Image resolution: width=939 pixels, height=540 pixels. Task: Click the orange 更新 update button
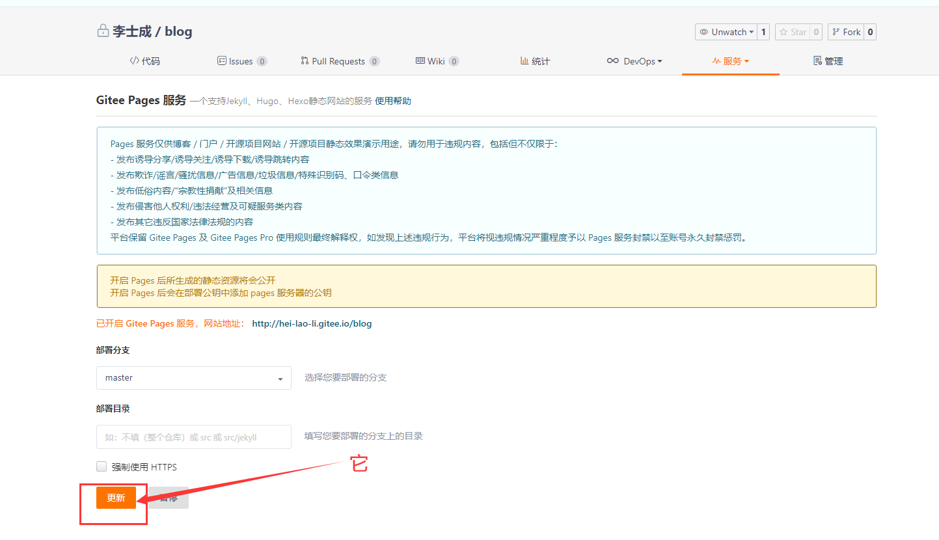116,498
